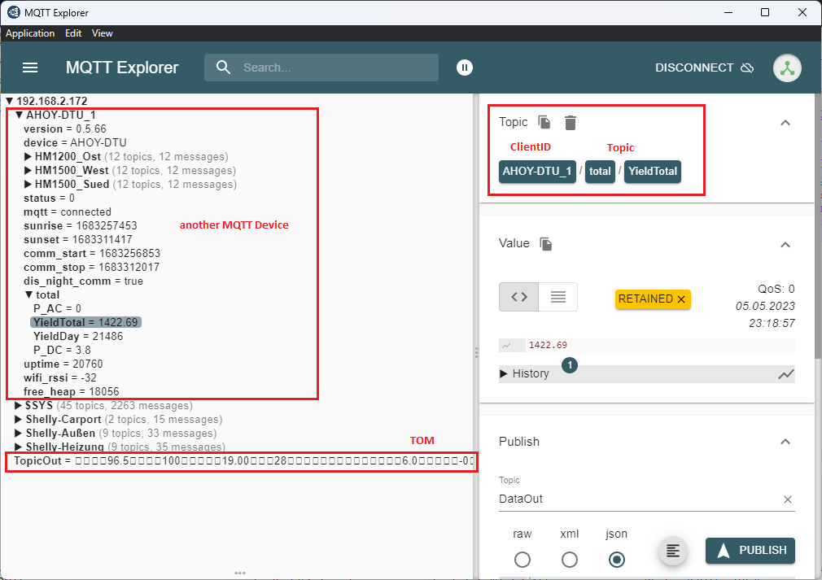Pause updates with the pause icon
Screen dimensions: 822x580
coord(464,68)
